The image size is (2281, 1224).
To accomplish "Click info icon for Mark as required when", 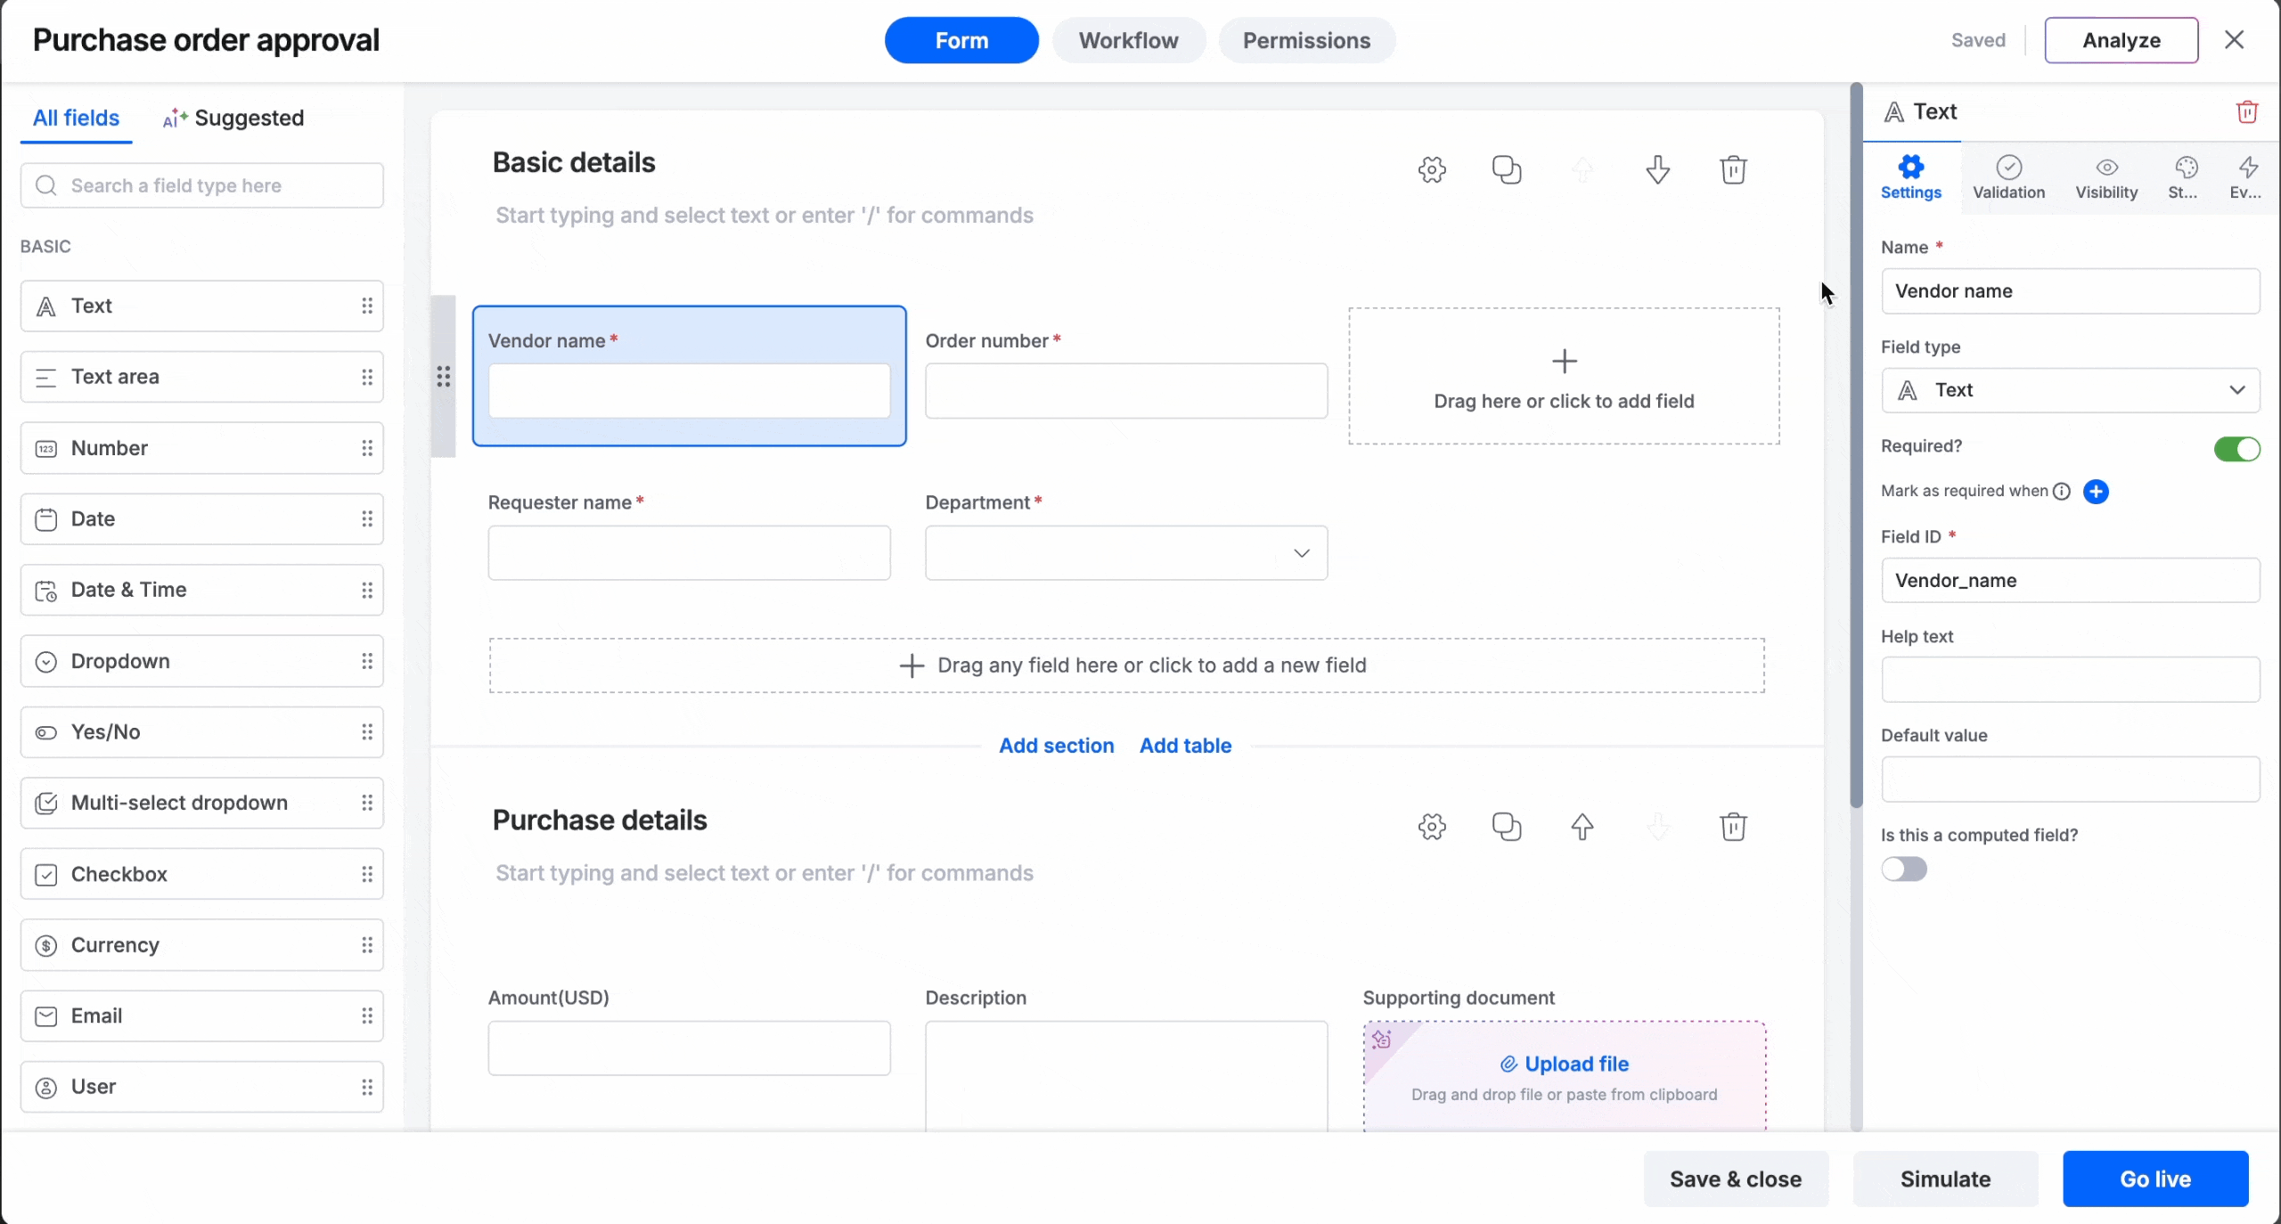I will click(2061, 492).
